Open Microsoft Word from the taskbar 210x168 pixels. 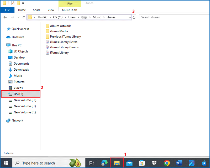point(179,163)
